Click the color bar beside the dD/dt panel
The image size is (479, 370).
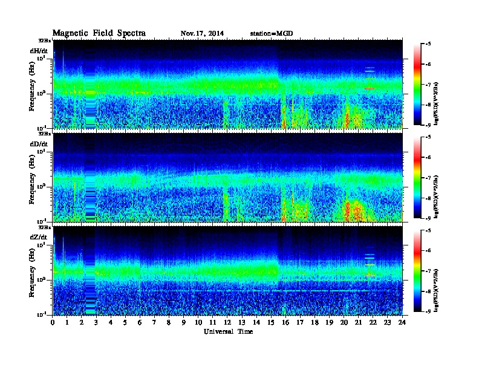(417, 177)
